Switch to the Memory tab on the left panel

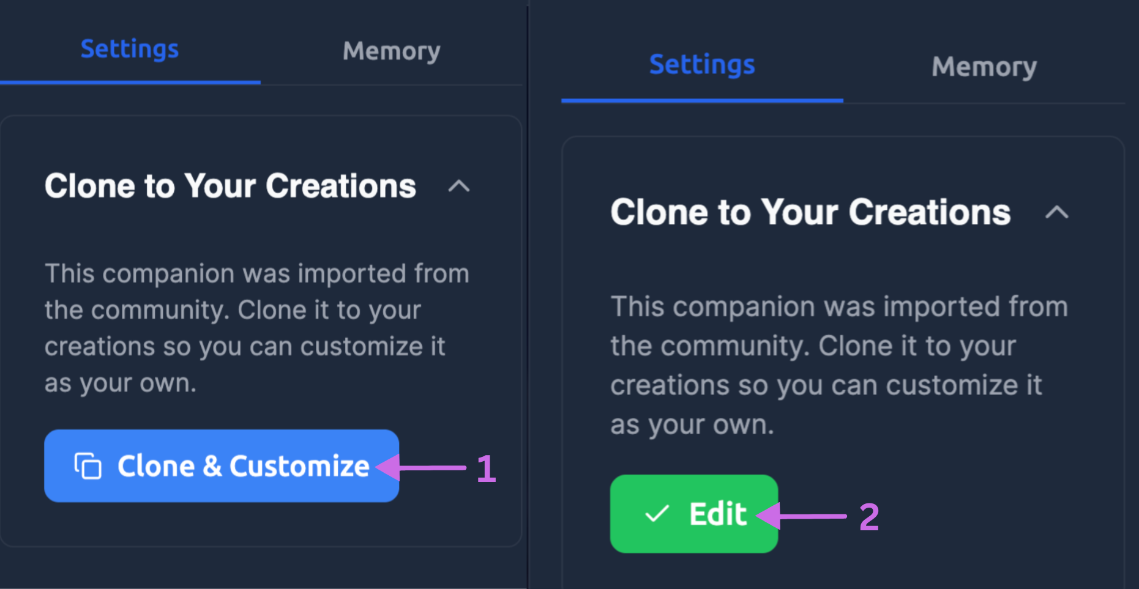click(391, 51)
